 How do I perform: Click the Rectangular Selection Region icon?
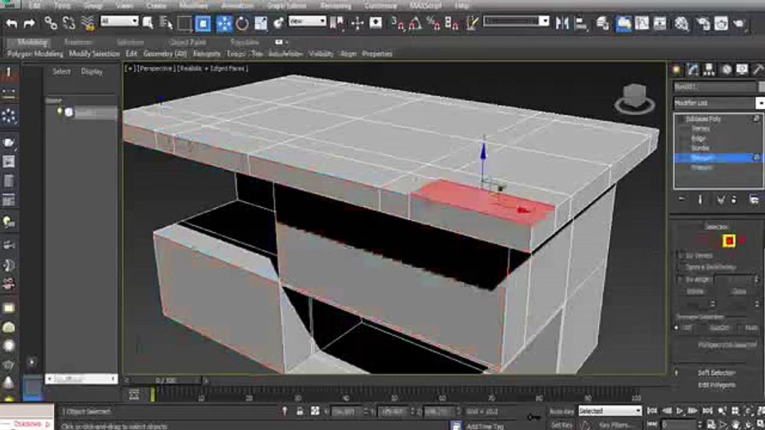click(x=184, y=23)
